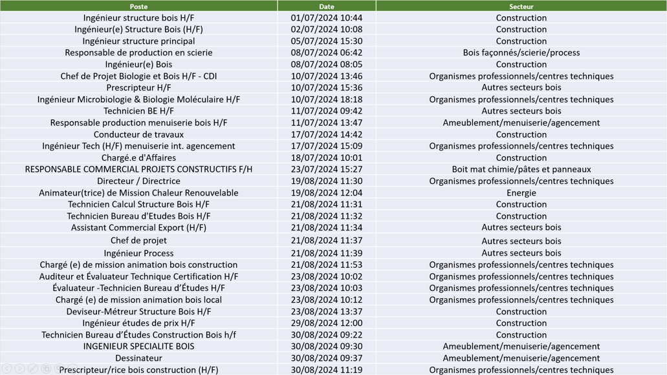
Task: Select the Deviseur-Métreur Structure Bois H/F cell
Action: 138,311
